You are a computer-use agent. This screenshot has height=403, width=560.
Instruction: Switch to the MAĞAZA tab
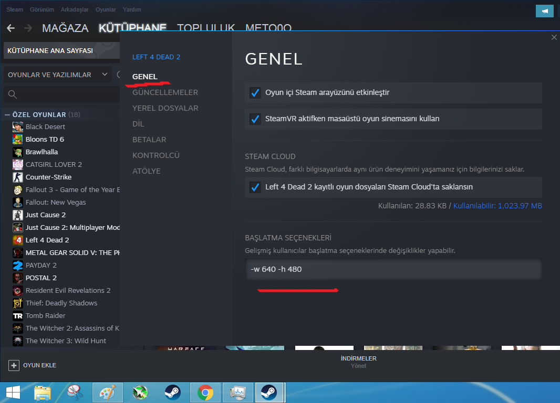point(65,28)
